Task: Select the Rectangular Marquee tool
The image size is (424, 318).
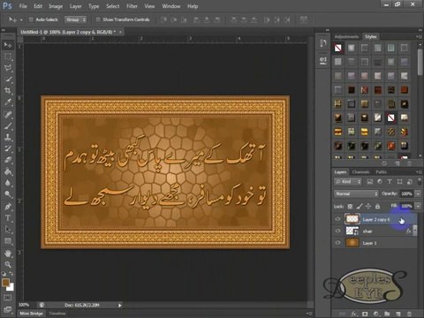Action: [8, 57]
